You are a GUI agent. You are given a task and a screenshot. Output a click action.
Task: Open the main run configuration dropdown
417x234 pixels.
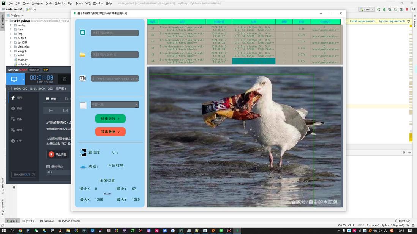pyautogui.click(x=366, y=9)
